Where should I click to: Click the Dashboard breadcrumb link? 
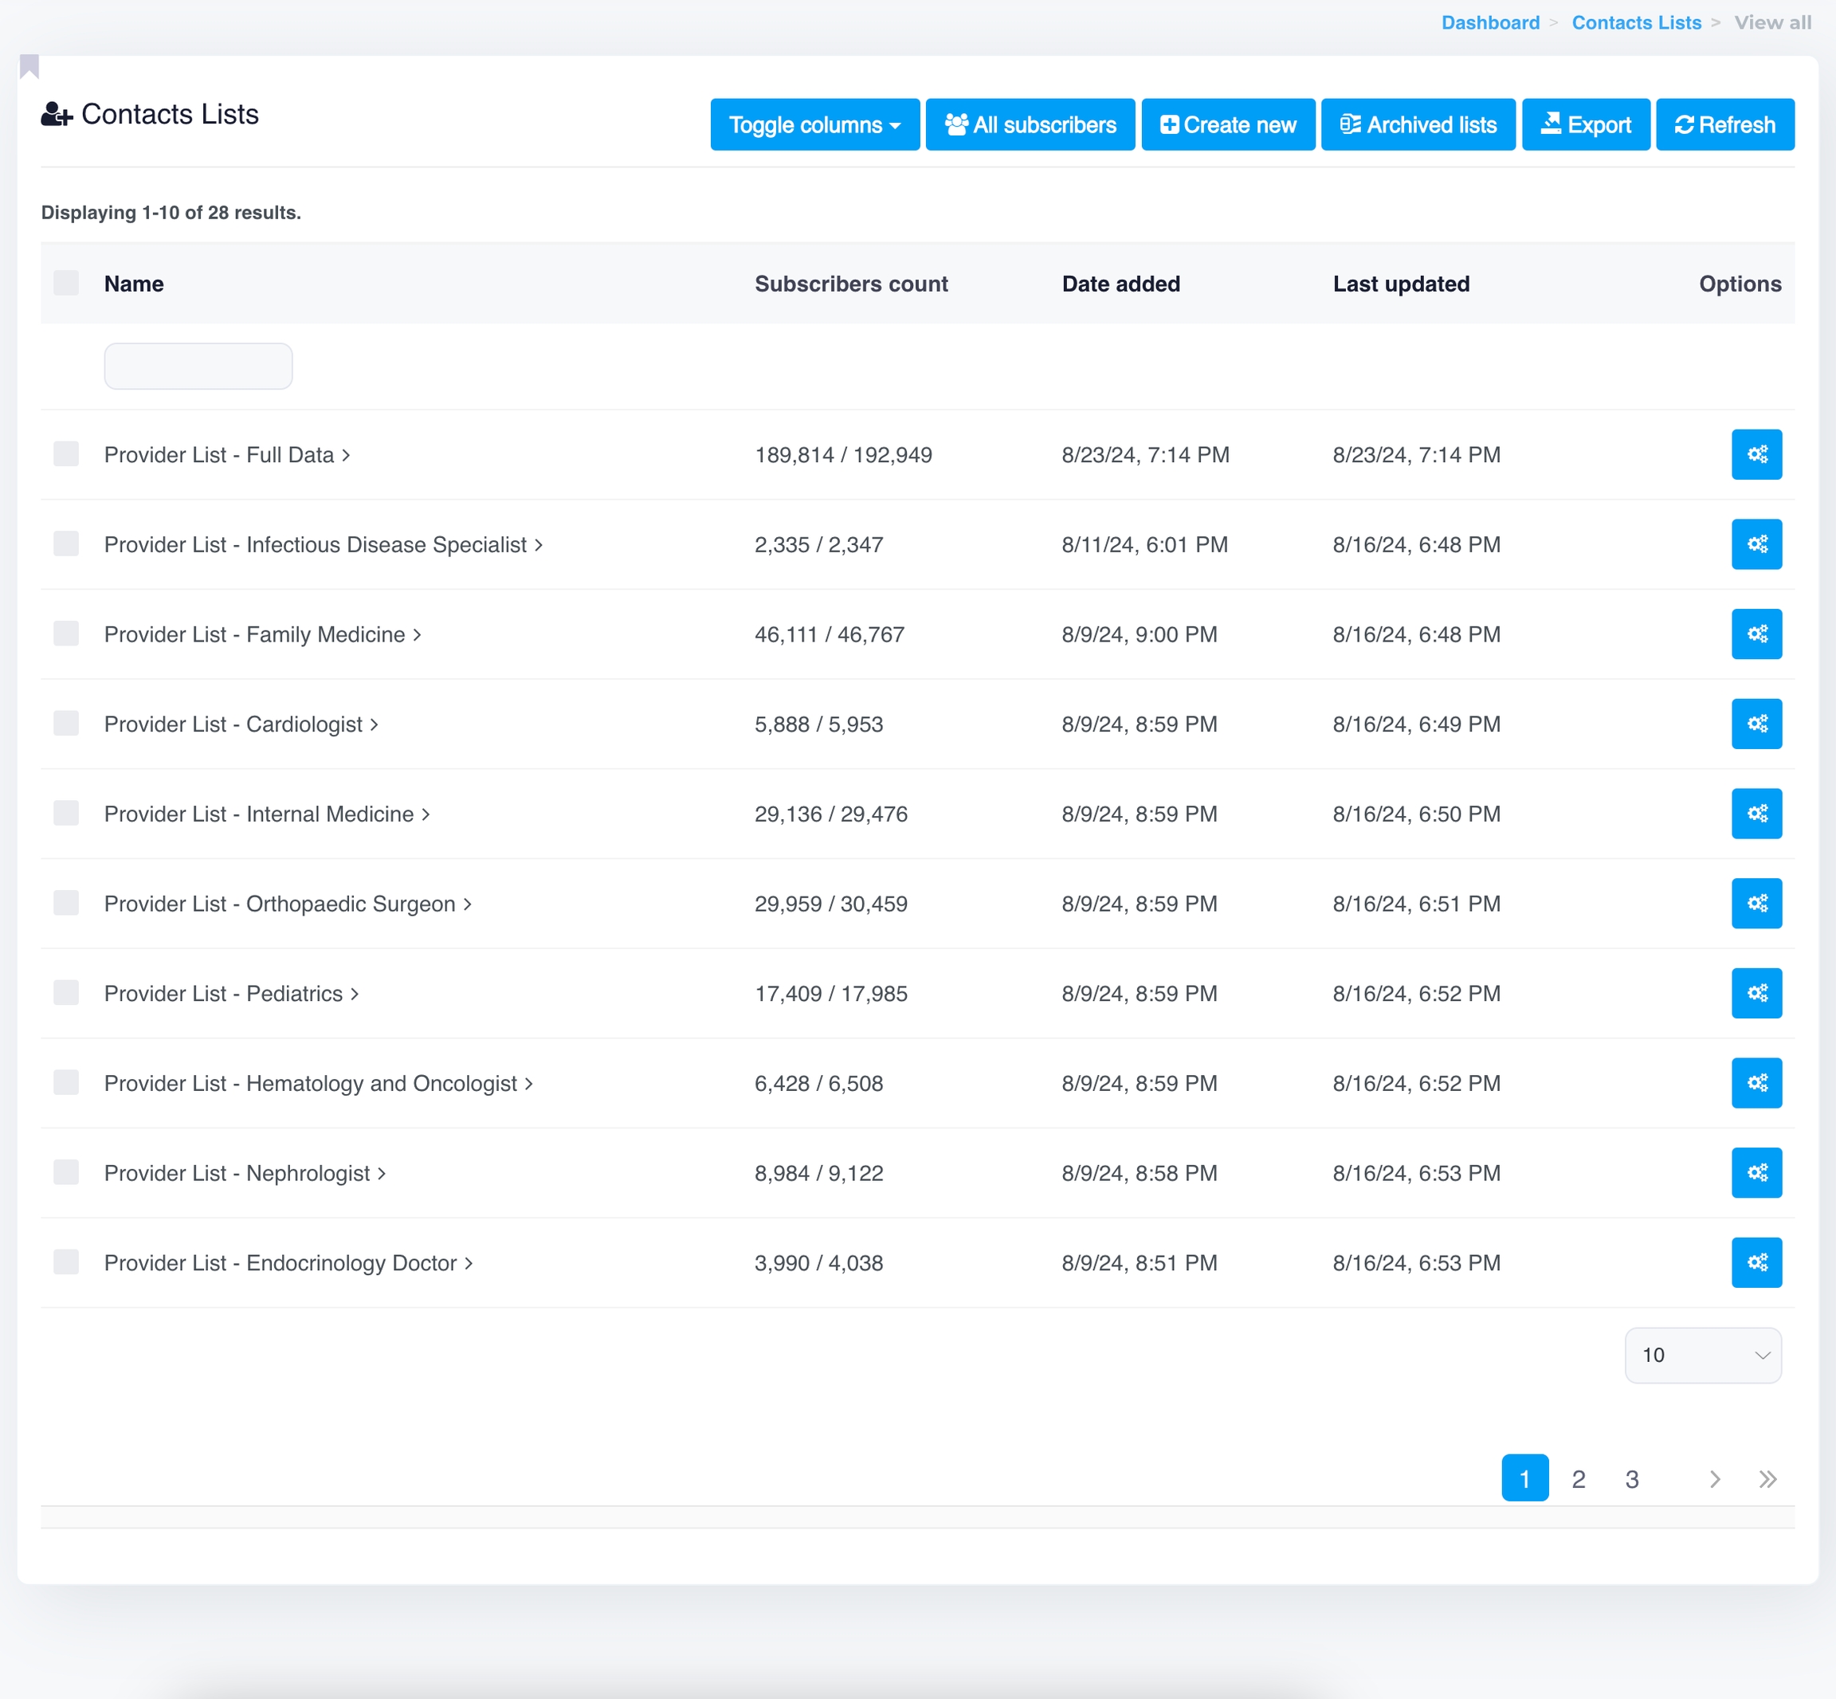coord(1489,22)
